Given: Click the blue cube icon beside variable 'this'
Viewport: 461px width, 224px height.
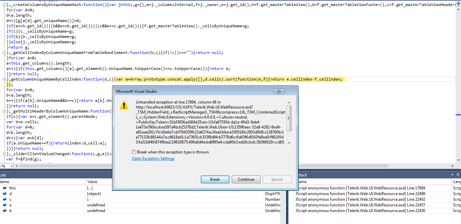Looking at the screenshot, I should coord(5,188).
